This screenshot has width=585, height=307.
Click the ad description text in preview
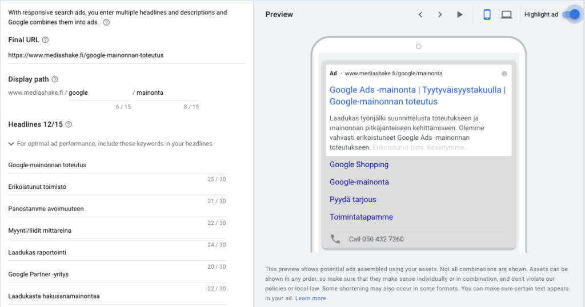(407, 132)
